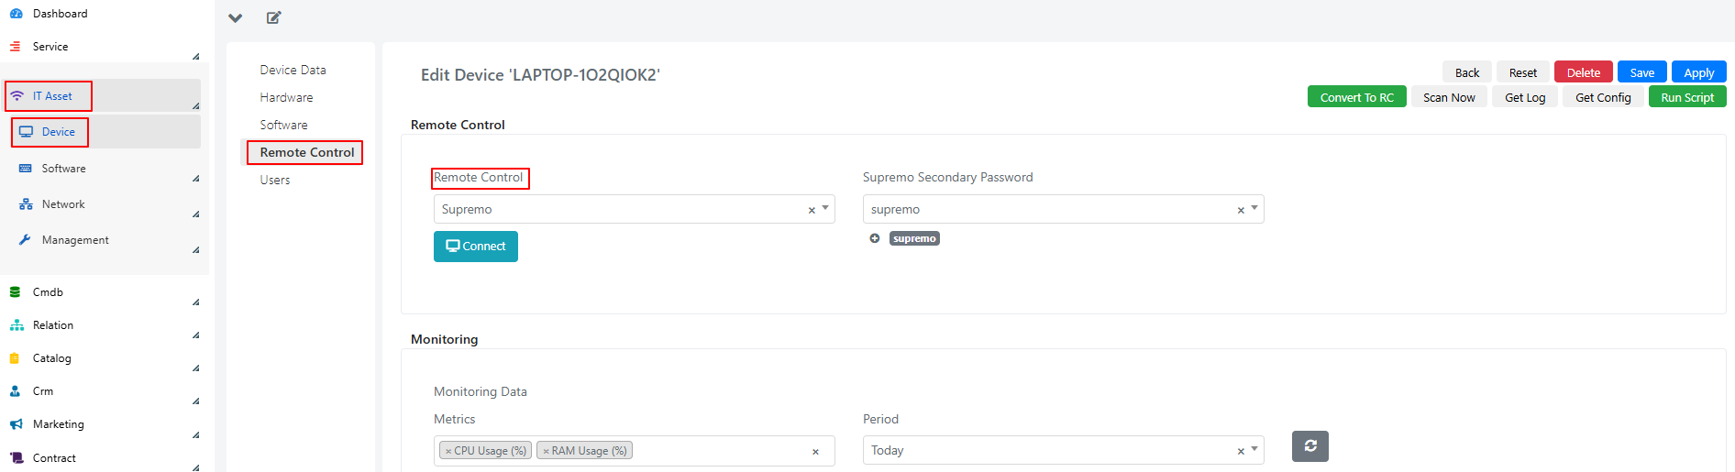
Task: Click the edit pencil icon at top
Action: tap(273, 17)
